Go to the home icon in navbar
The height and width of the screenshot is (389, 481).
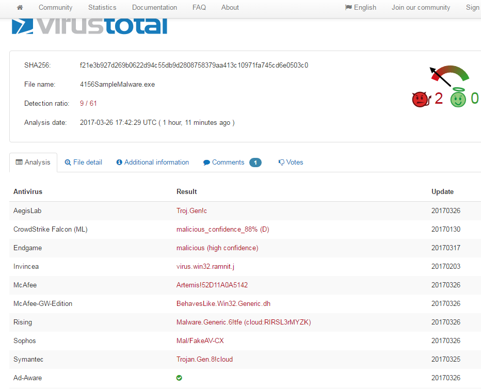(x=20, y=7)
